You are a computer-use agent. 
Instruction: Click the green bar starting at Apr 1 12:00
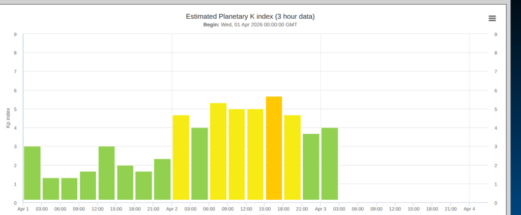click(106, 173)
